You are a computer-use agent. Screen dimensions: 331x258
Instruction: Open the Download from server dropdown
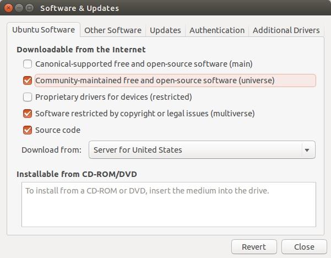click(202, 150)
